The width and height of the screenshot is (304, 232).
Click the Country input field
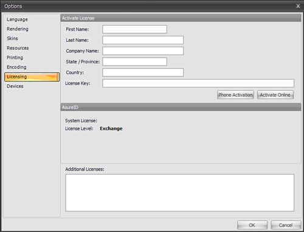(x=143, y=72)
